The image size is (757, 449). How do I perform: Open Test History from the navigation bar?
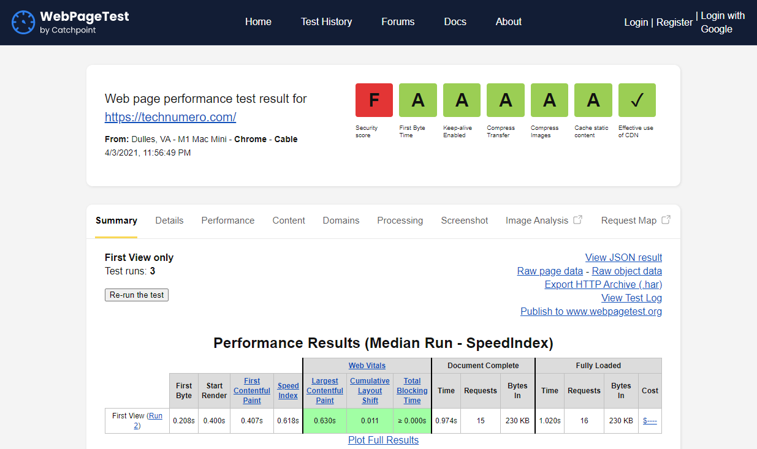(326, 21)
